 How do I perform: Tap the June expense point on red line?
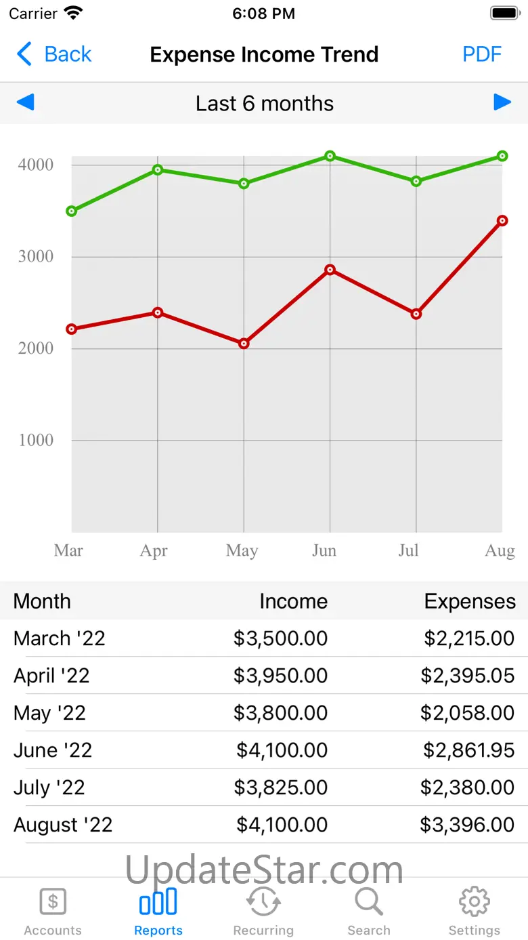(x=330, y=270)
